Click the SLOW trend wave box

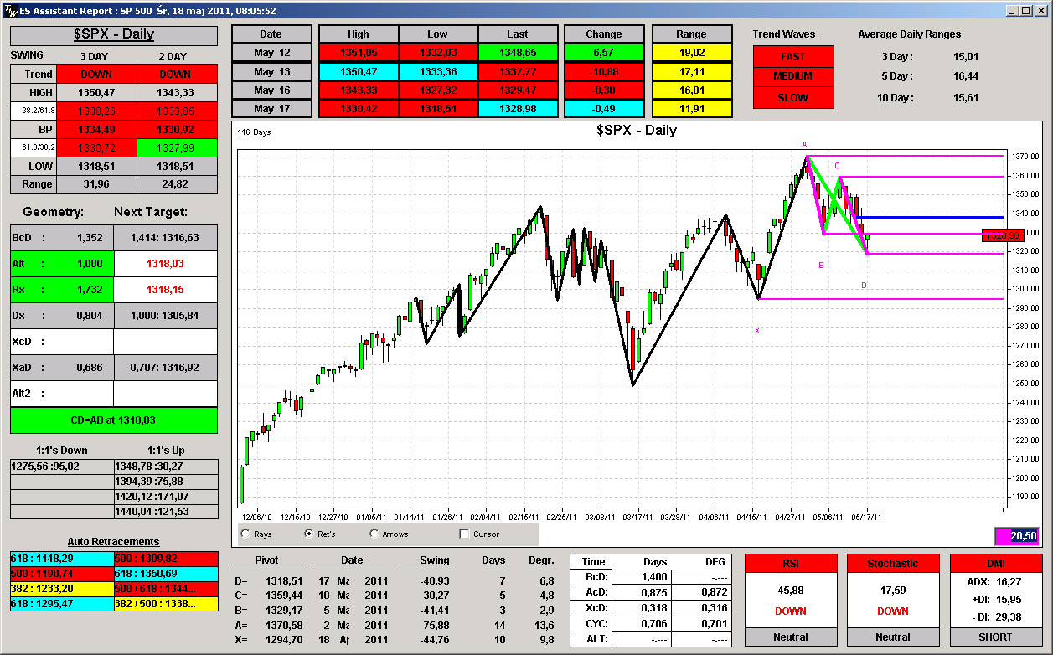[x=793, y=97]
